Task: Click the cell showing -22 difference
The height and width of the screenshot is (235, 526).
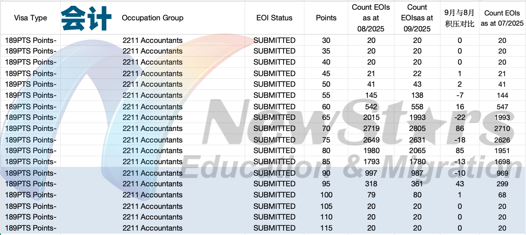Action: [x=460, y=118]
